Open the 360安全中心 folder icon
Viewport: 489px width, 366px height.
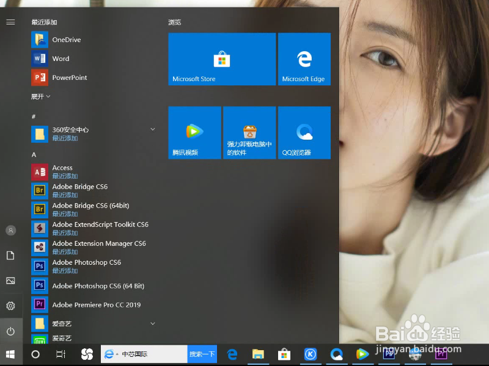pos(40,134)
